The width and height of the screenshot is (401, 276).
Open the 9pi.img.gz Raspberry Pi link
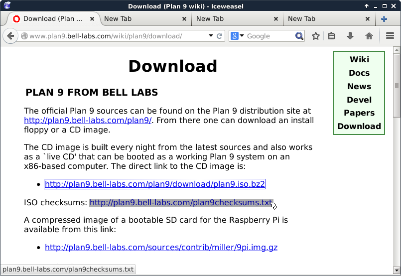tap(161, 247)
